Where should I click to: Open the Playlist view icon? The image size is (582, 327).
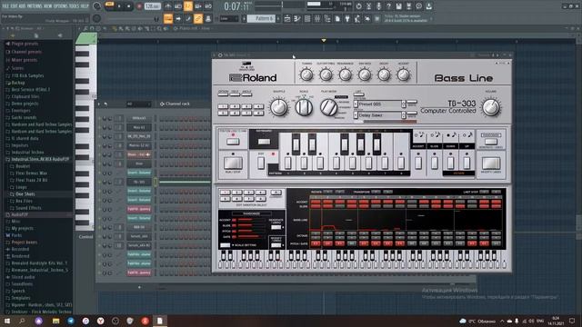coord(287,18)
